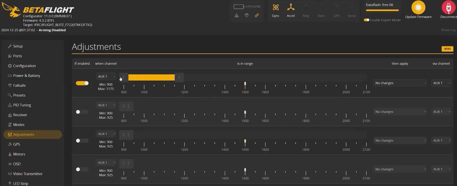Enable the second adjustment row toggle

click(x=82, y=112)
